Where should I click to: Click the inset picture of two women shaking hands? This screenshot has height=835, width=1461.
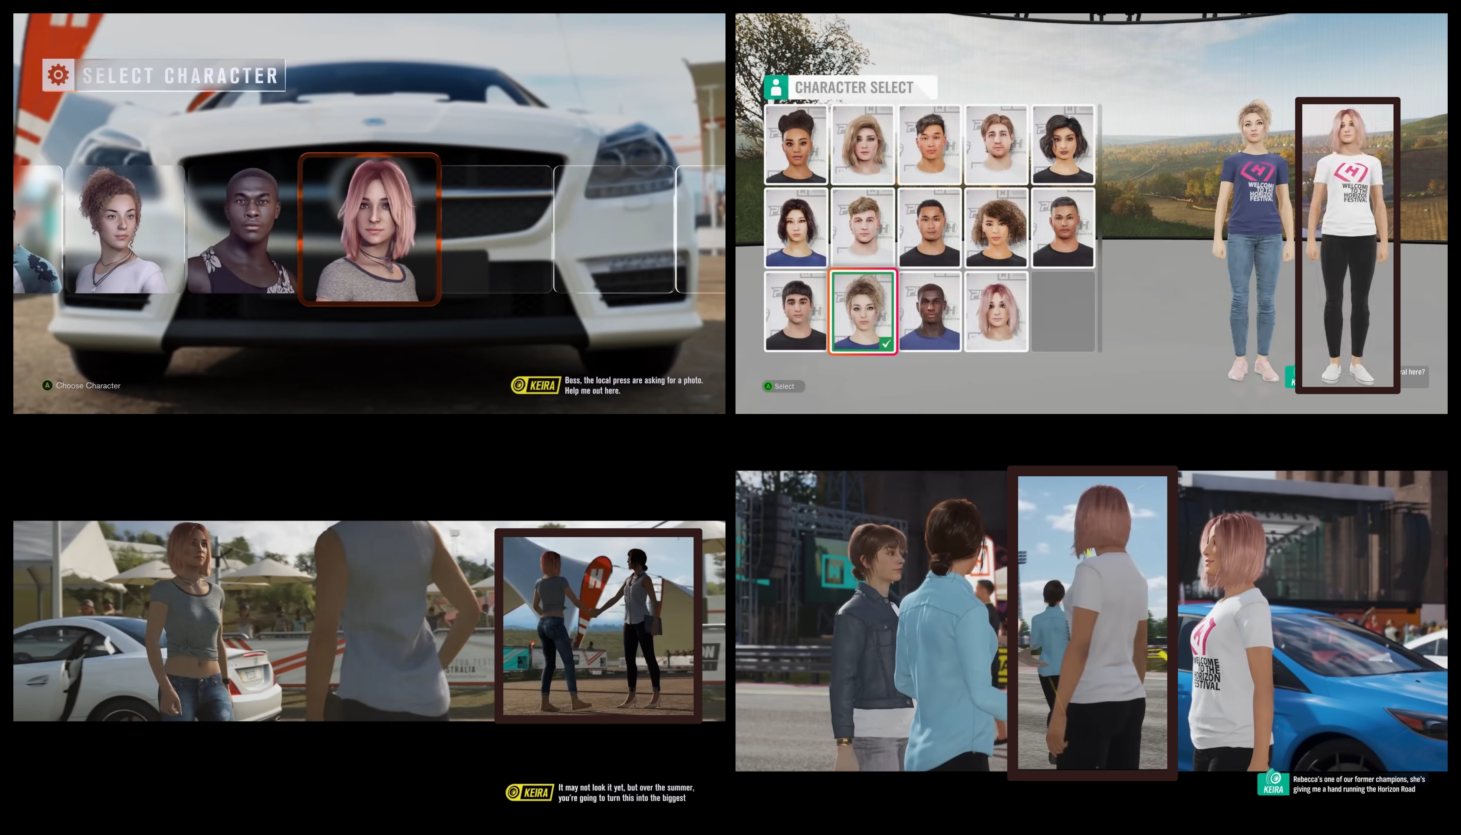click(x=598, y=626)
